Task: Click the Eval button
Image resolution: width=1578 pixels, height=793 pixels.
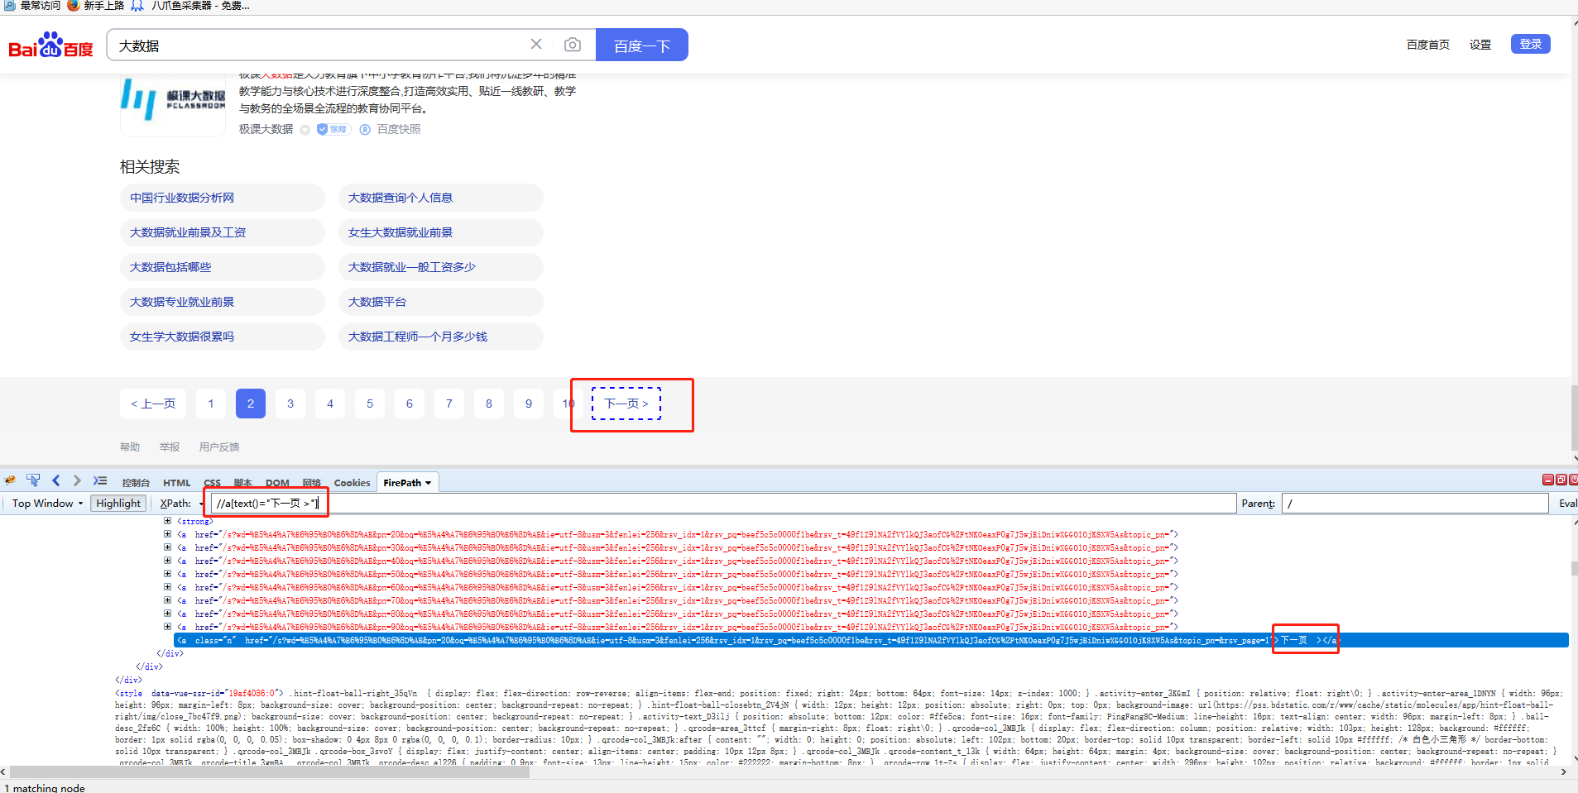Action: (x=1567, y=503)
